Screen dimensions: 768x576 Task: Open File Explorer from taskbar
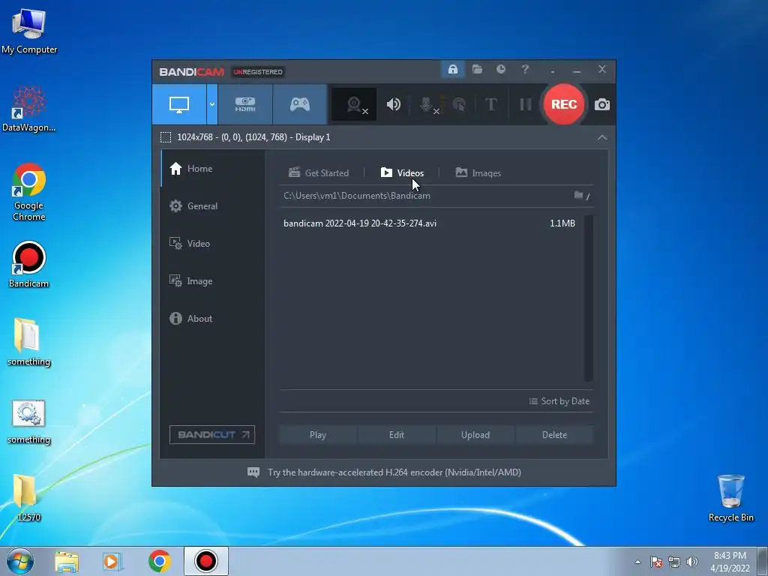click(67, 561)
